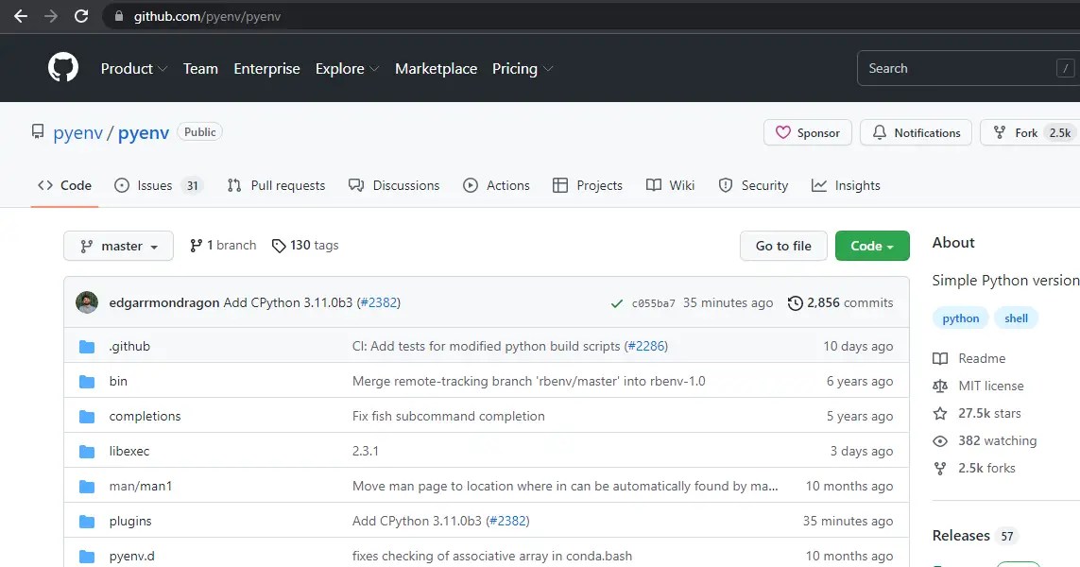Screen dimensions: 1080x567
Task: Switch to the Wiki tab
Action: (670, 185)
